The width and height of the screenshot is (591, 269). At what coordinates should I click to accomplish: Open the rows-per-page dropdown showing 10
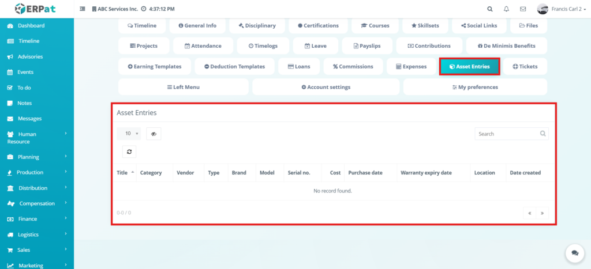pyautogui.click(x=129, y=134)
